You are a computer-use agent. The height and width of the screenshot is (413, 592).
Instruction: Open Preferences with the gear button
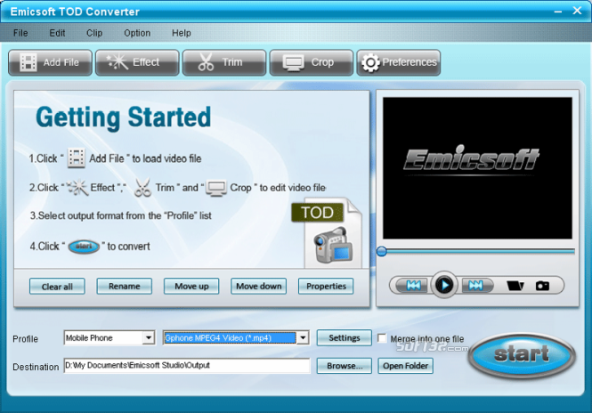click(x=399, y=62)
